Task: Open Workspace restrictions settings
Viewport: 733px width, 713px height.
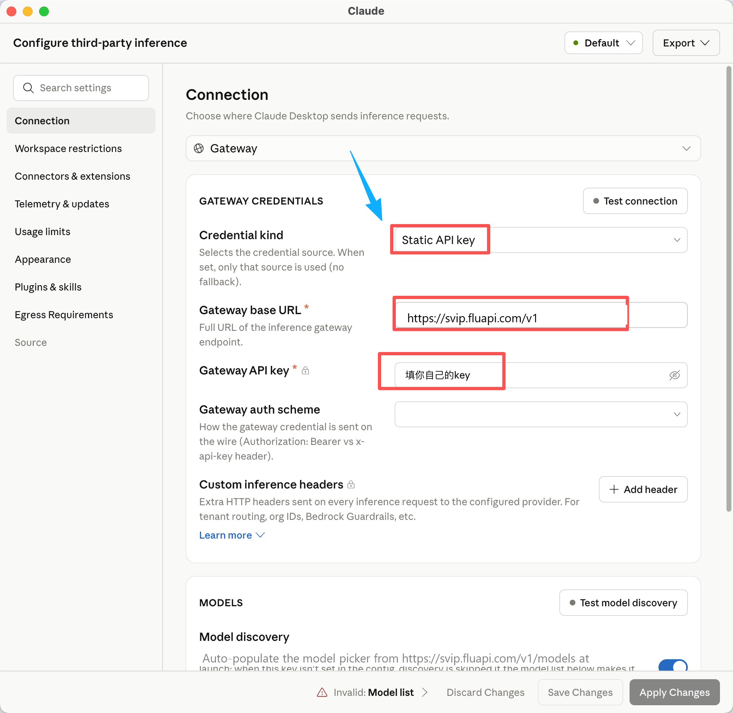Action: pyautogui.click(x=81, y=148)
